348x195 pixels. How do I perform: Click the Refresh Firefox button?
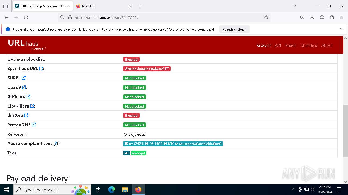point(234,29)
